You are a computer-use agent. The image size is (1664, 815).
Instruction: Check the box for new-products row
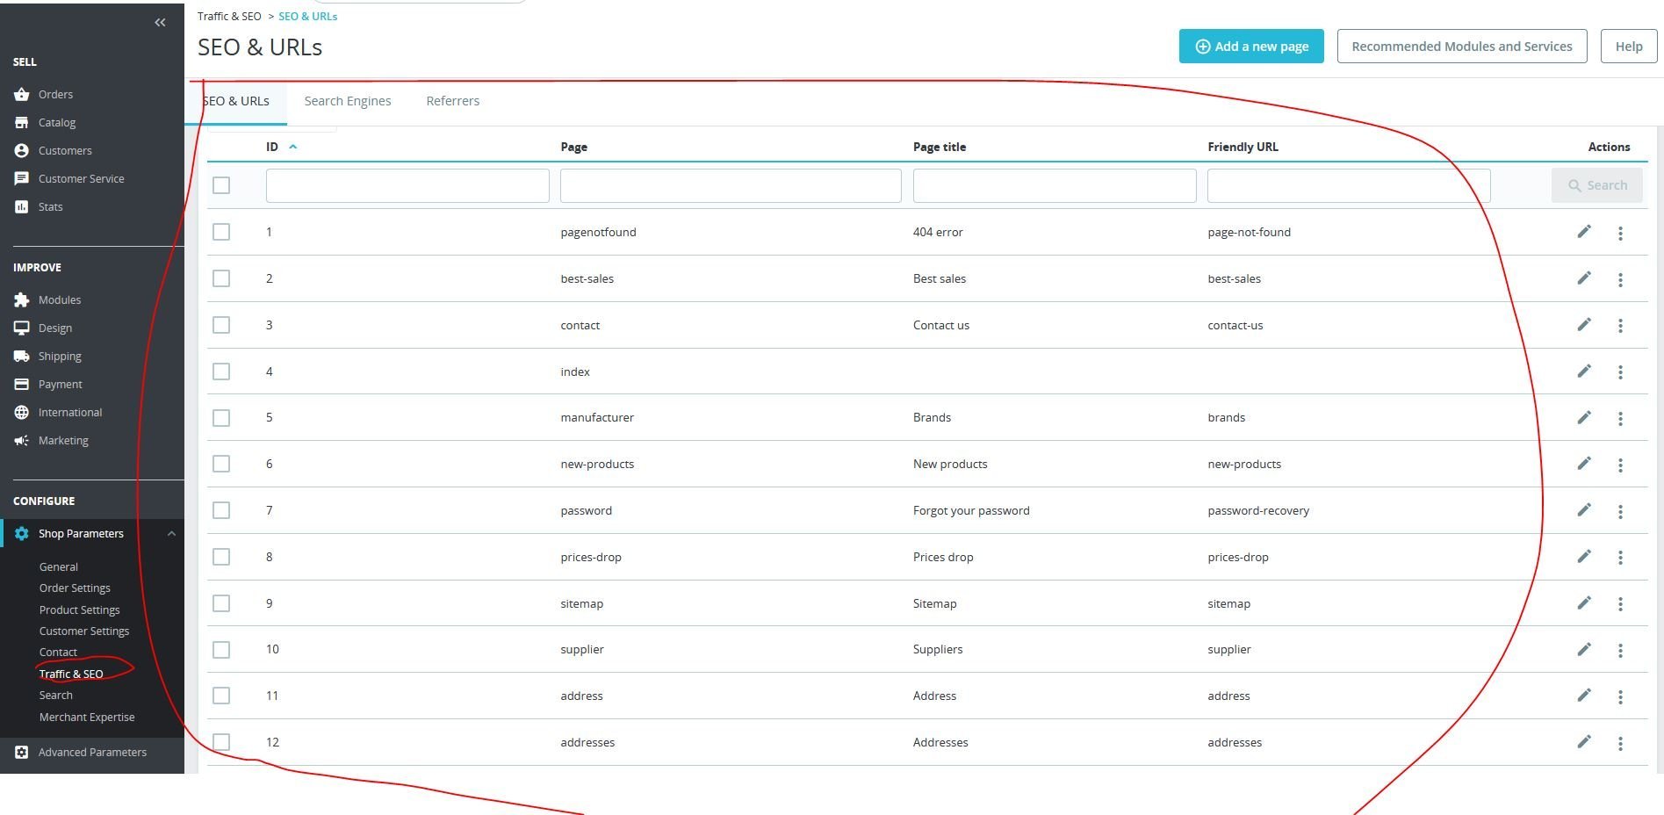coord(221,464)
